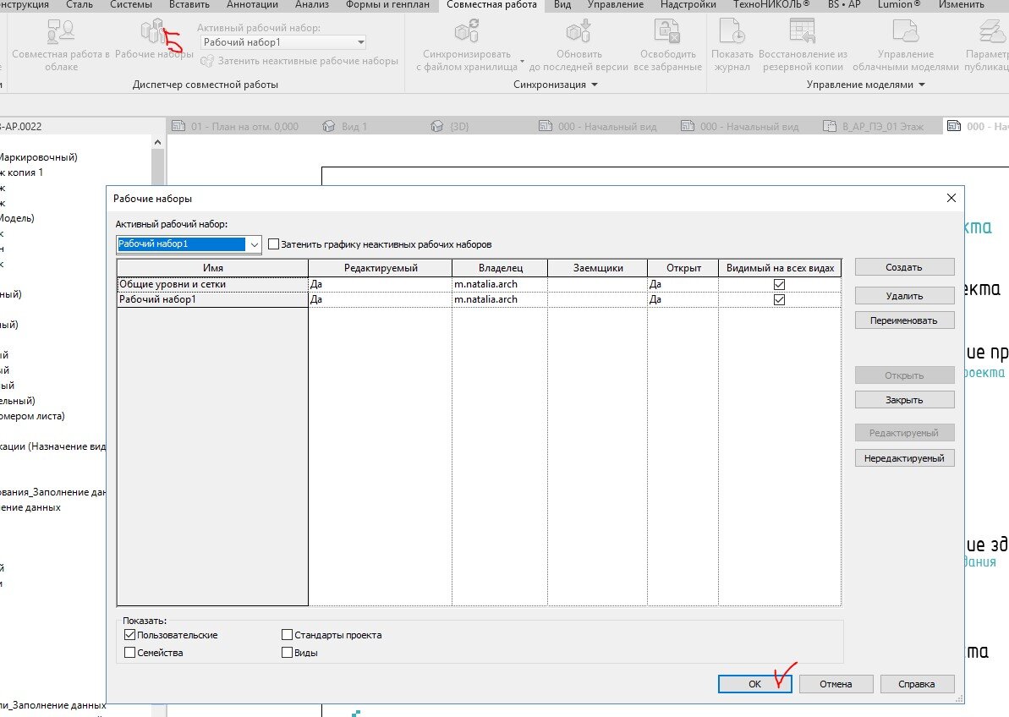Switch to the Вид ribbon tab
The image size is (1009, 717).
point(562,4)
